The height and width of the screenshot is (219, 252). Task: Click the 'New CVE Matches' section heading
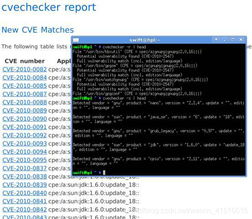[38, 30]
